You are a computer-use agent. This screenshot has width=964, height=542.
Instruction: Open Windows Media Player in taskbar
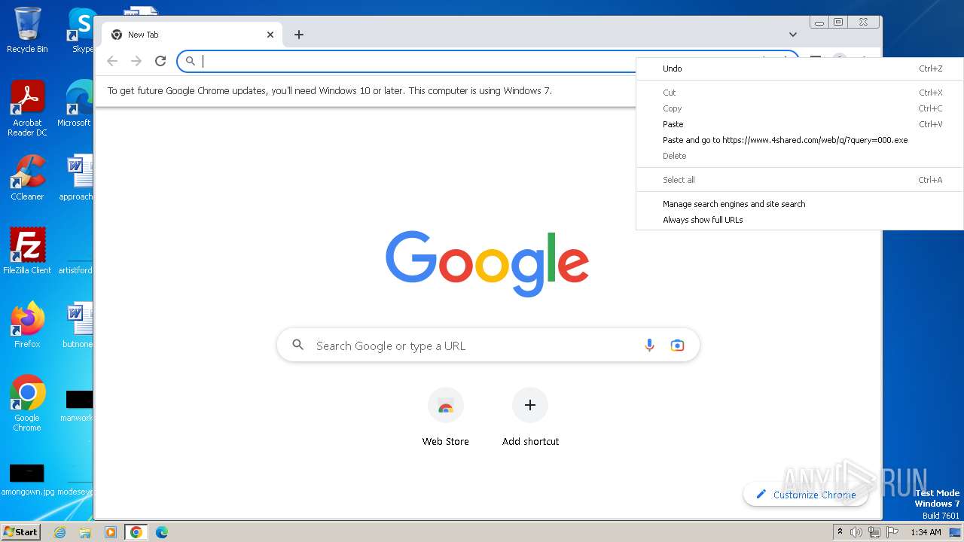coord(110,532)
